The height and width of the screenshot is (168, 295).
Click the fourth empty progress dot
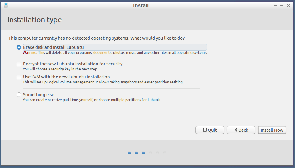pos(150,153)
